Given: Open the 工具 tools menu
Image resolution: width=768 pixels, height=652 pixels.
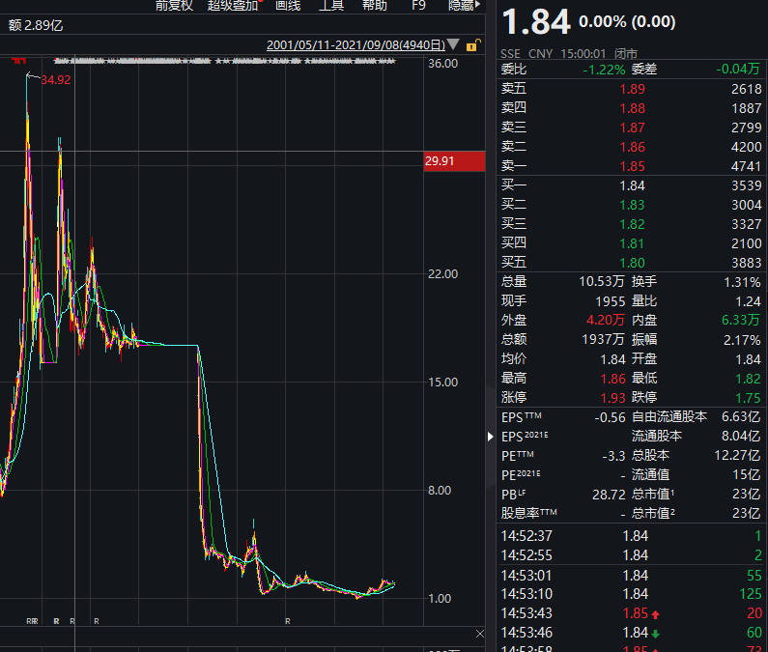Looking at the screenshot, I should (331, 6).
